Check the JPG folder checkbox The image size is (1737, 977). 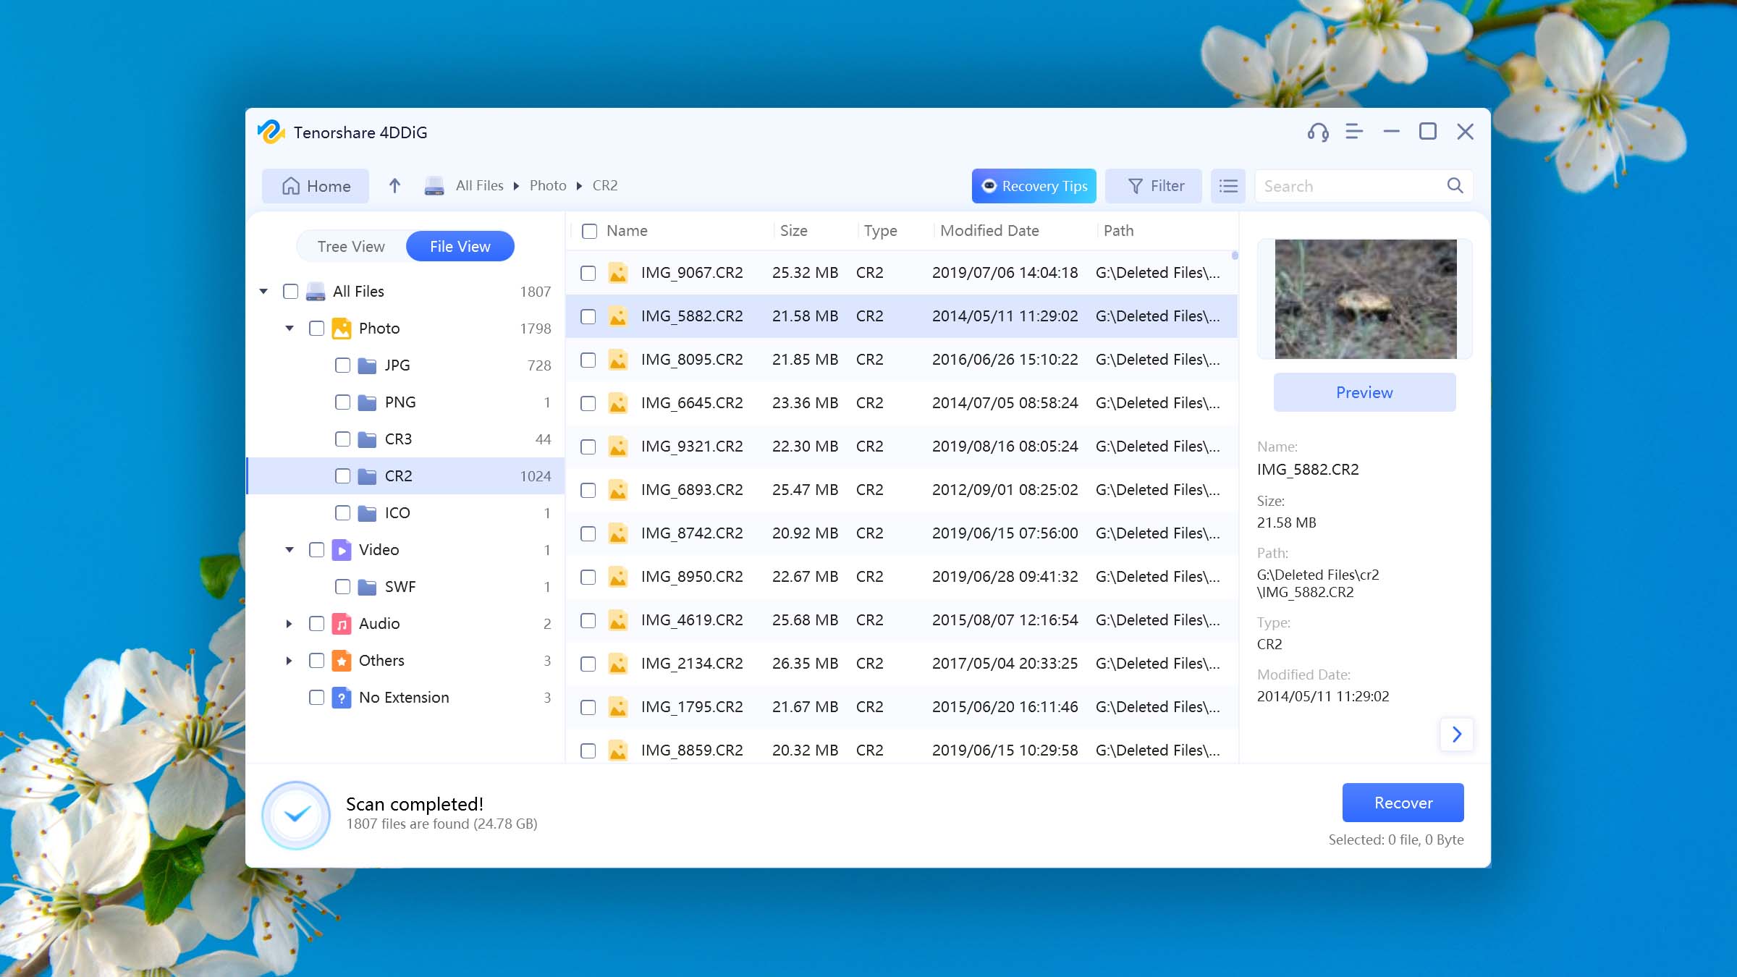(x=342, y=365)
